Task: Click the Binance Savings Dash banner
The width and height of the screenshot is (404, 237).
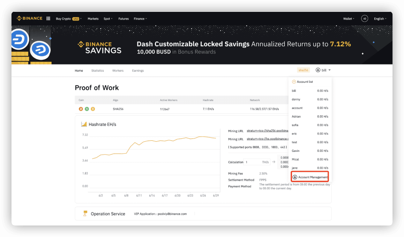Action: (202, 45)
